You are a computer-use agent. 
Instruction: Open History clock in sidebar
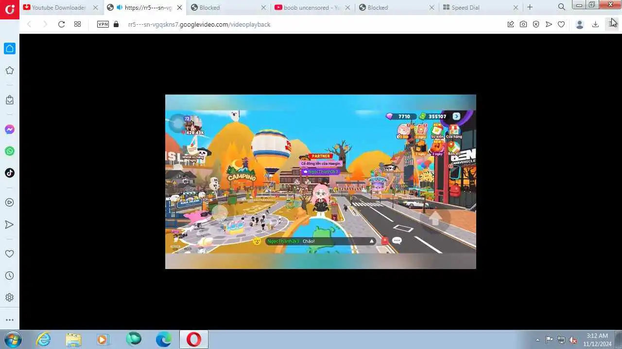pos(10,276)
